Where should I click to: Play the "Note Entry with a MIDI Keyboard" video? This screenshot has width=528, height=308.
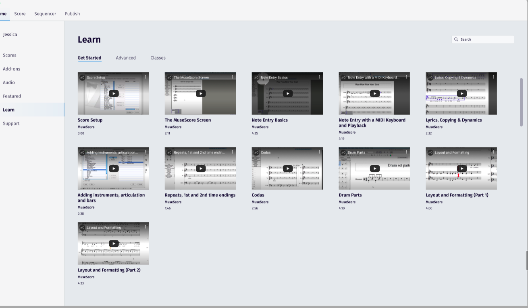pos(374,93)
